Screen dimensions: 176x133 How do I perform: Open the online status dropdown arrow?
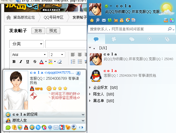coord(111,6)
